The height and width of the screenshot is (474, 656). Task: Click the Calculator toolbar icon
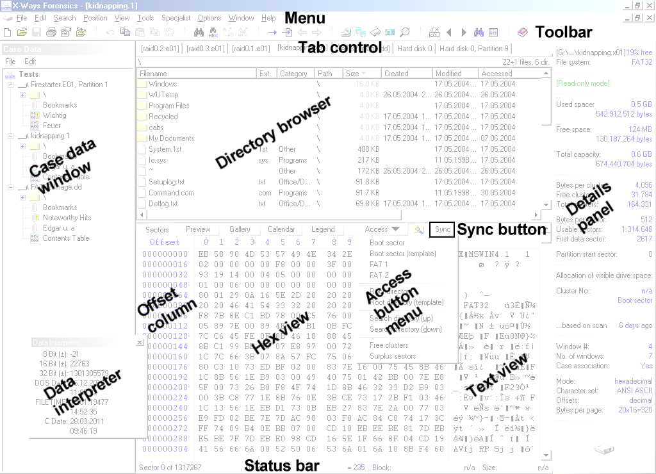point(390,32)
